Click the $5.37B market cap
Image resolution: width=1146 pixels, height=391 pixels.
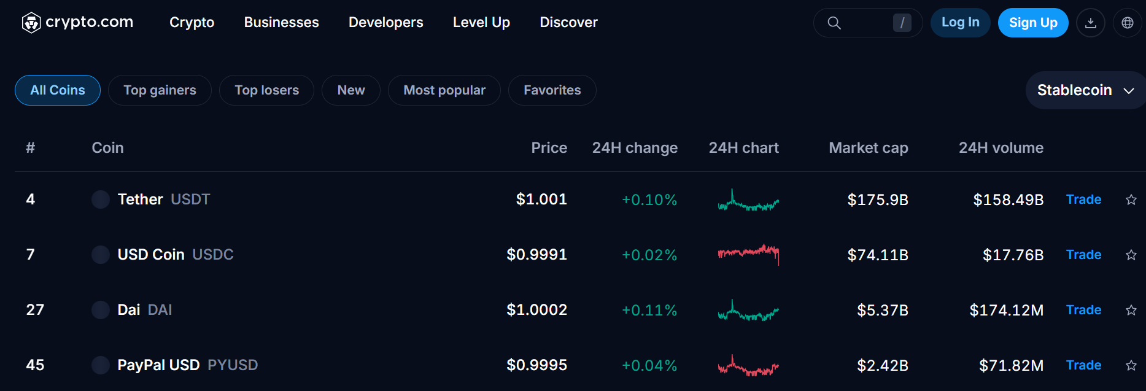(x=883, y=311)
